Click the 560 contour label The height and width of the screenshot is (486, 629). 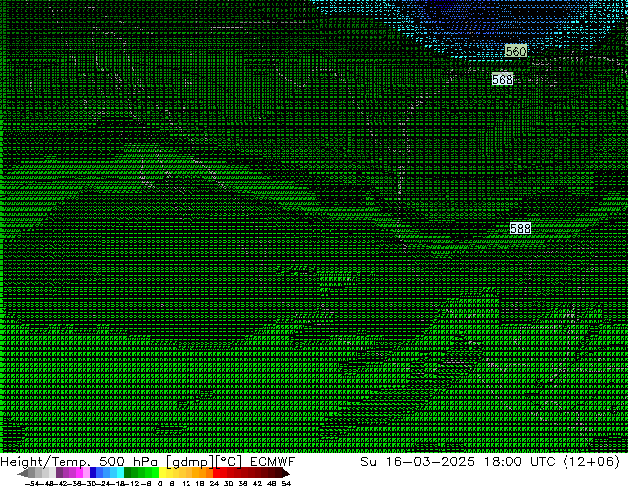[x=516, y=51]
